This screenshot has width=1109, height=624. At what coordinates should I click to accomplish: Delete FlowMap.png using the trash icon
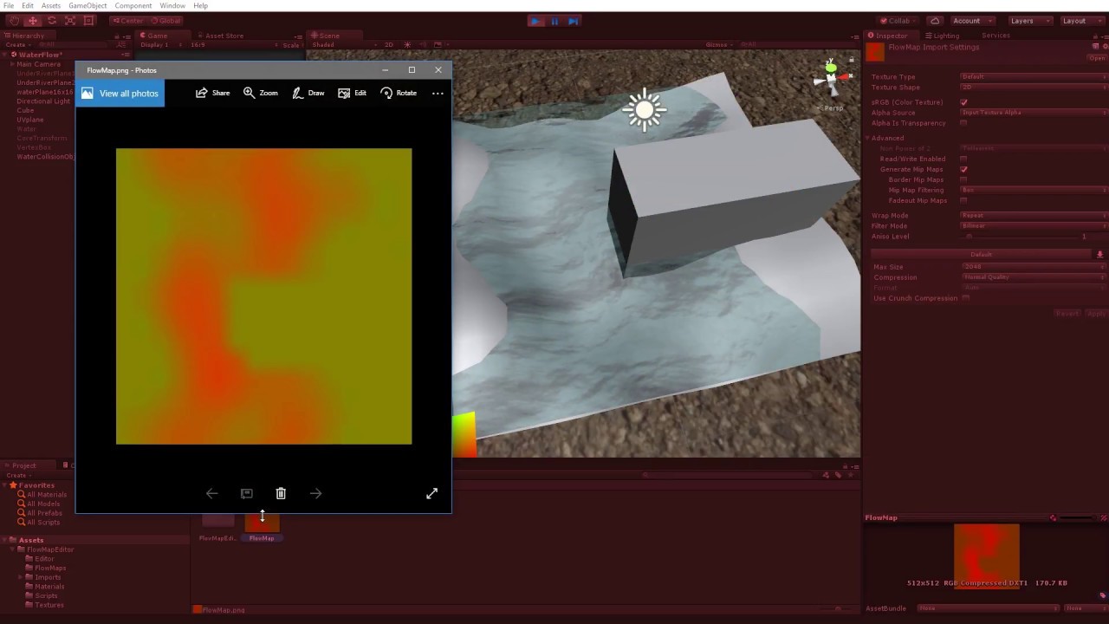[x=281, y=493]
